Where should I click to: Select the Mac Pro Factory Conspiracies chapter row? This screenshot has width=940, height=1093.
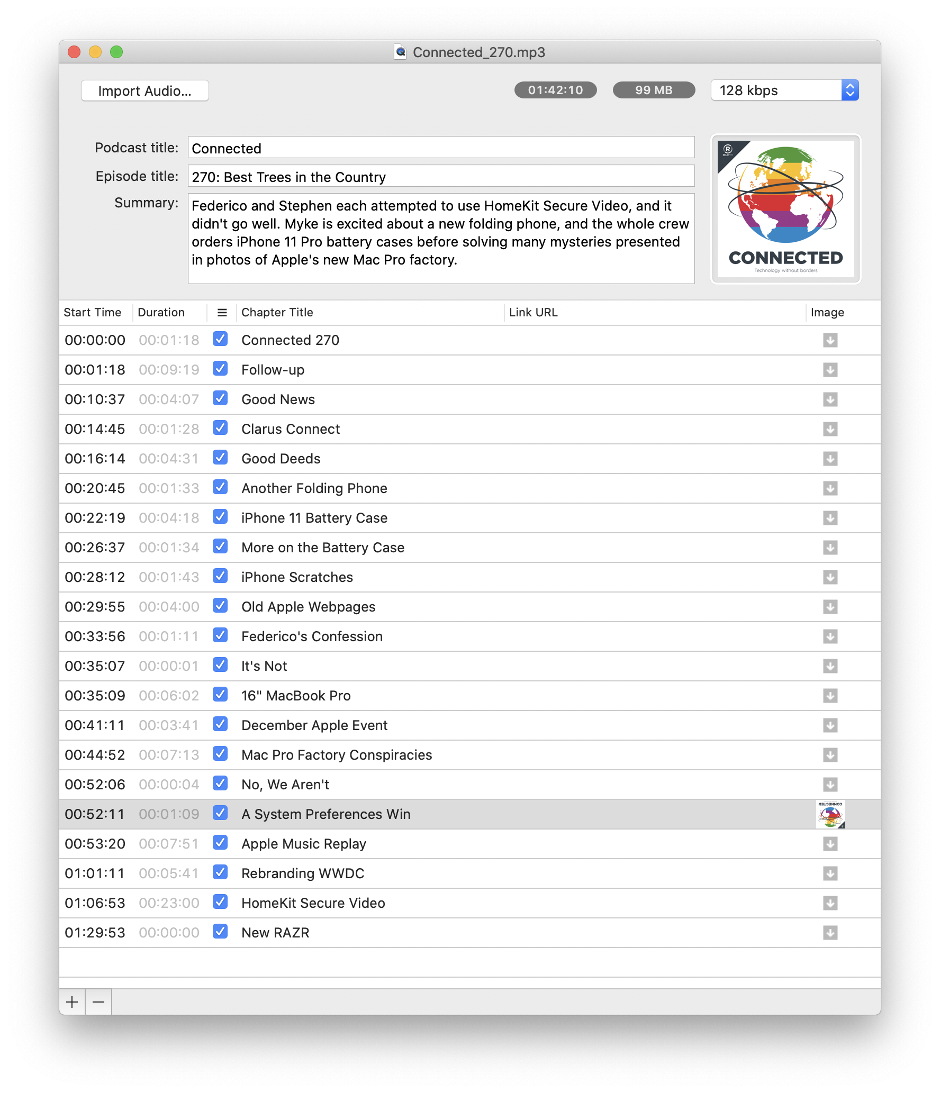point(470,755)
